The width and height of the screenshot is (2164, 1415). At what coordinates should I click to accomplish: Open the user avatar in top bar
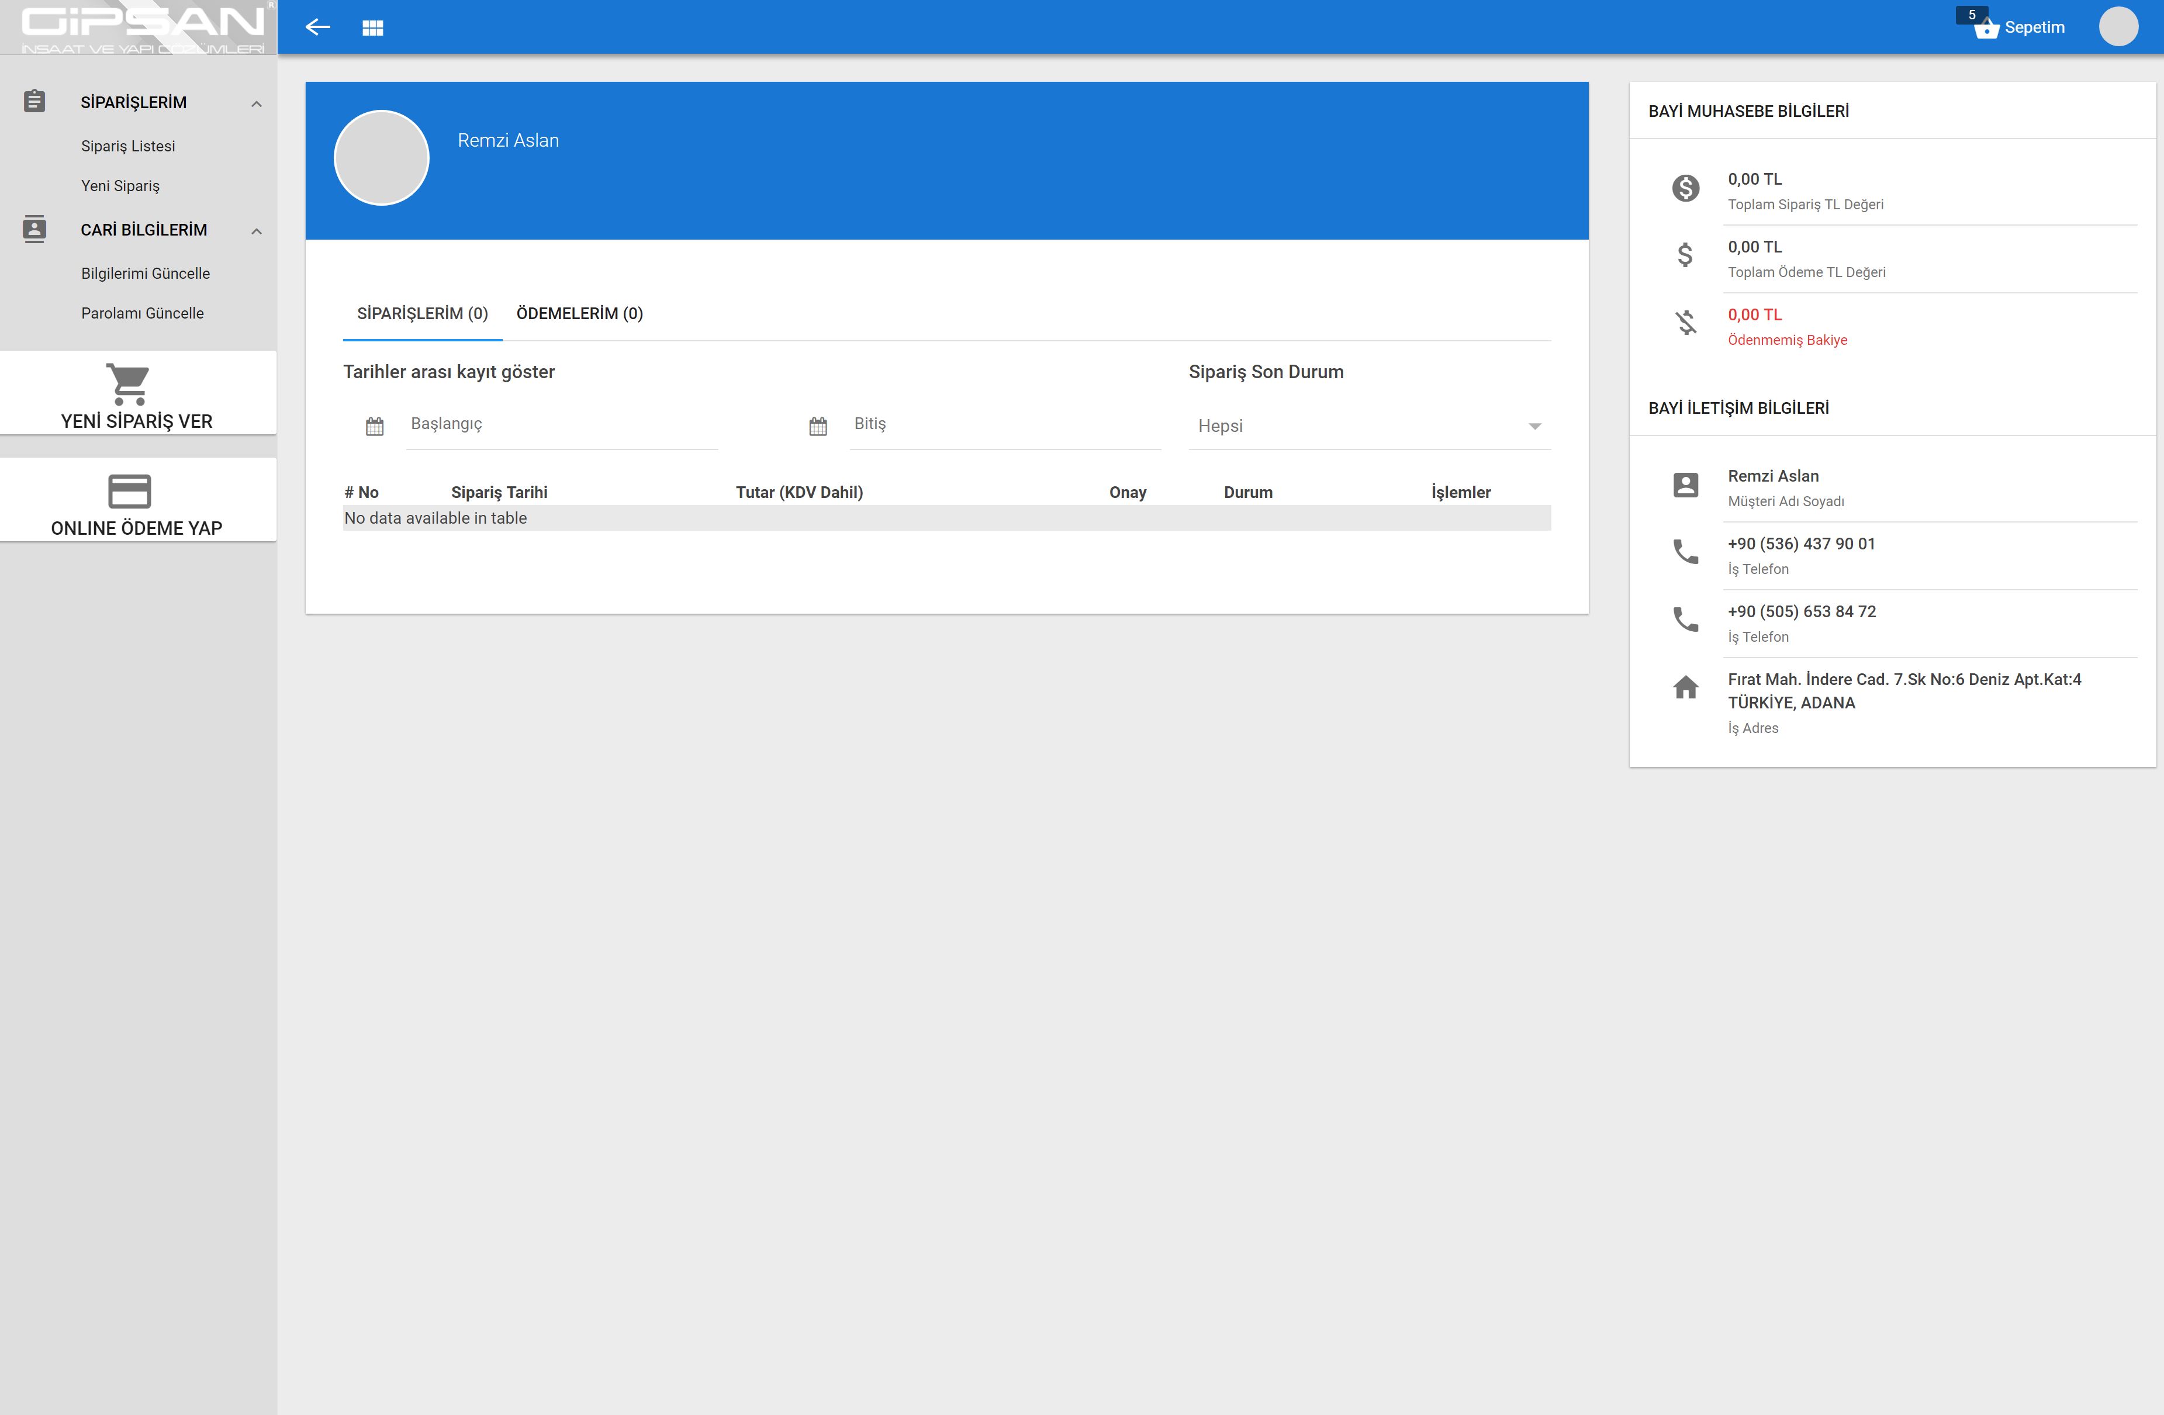point(2118,26)
